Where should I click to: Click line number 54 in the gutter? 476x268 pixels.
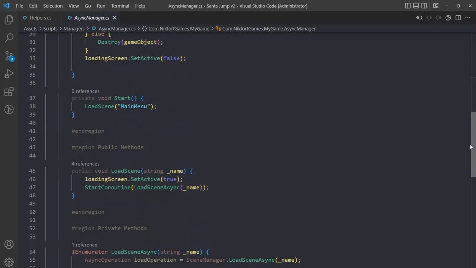point(32,252)
